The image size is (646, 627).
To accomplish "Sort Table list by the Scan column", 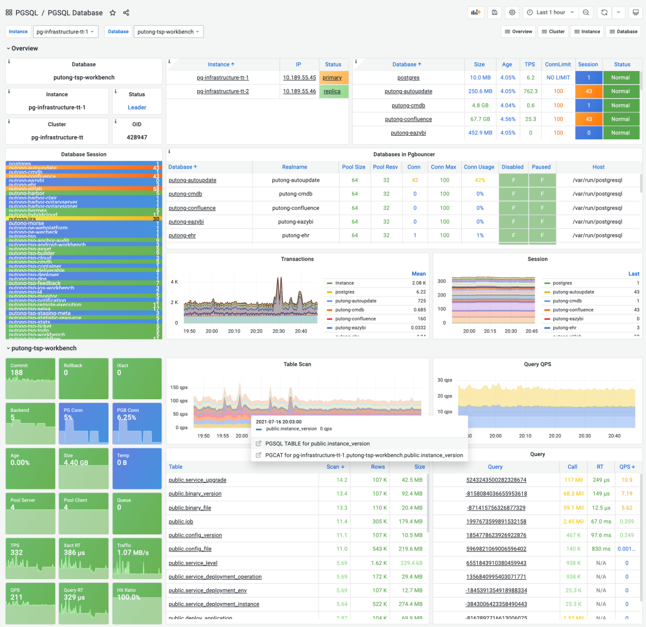I will [x=335, y=466].
